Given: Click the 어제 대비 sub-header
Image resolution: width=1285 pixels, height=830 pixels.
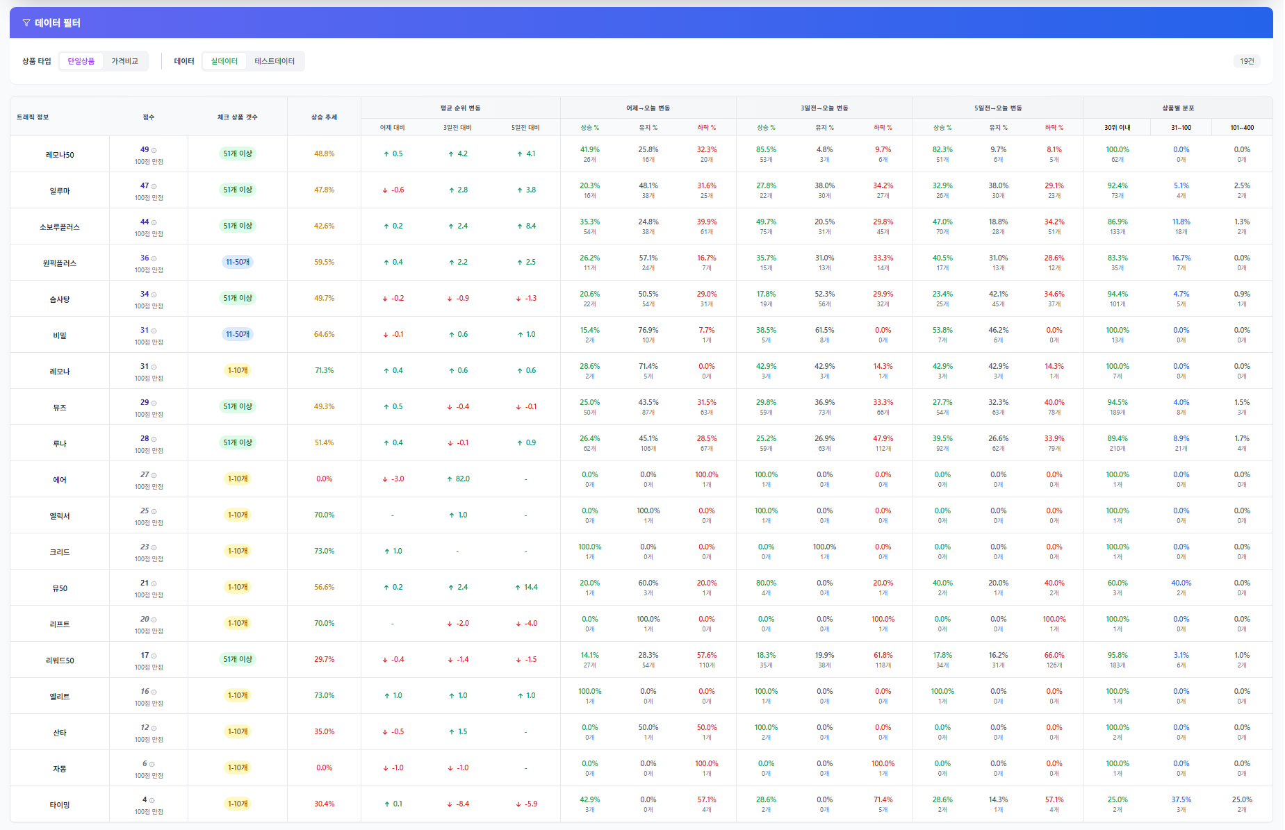Looking at the screenshot, I should pyautogui.click(x=392, y=127).
